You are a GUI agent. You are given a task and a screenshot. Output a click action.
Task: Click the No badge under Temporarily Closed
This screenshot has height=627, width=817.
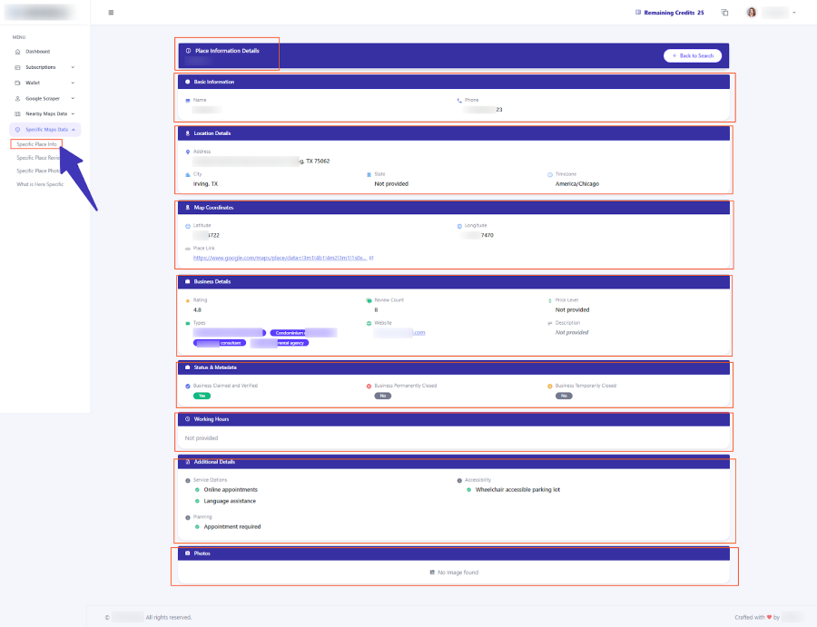click(564, 396)
